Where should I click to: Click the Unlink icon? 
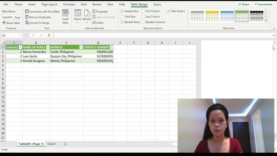94,23
